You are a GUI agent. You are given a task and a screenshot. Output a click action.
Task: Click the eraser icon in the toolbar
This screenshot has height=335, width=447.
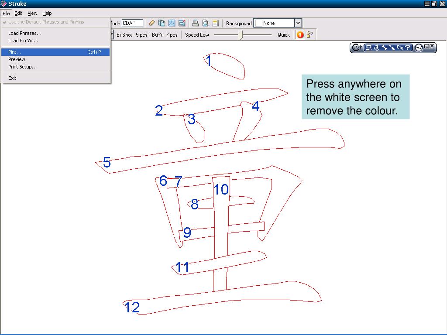pos(152,23)
